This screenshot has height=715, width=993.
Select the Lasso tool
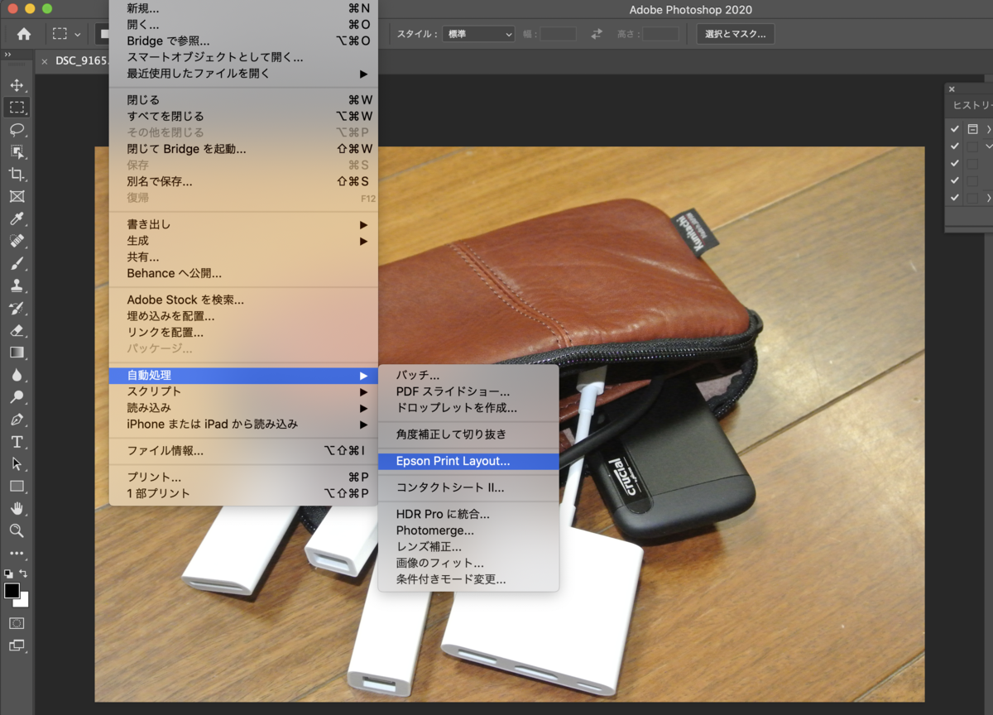pos(17,129)
